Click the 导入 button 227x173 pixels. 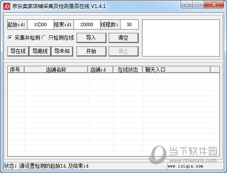click(x=91, y=38)
